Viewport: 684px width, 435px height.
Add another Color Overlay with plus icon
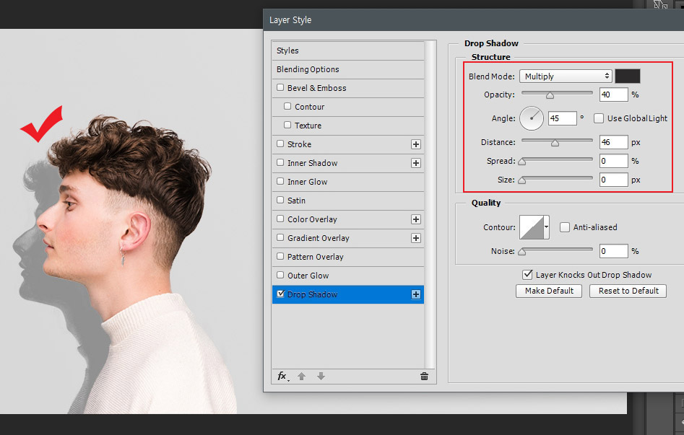click(x=416, y=219)
